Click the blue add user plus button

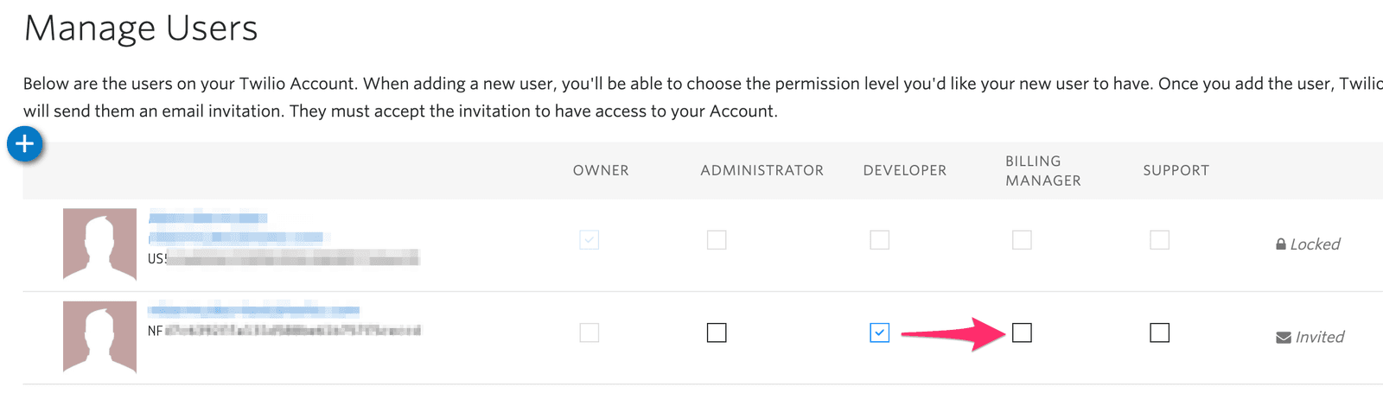coord(25,143)
